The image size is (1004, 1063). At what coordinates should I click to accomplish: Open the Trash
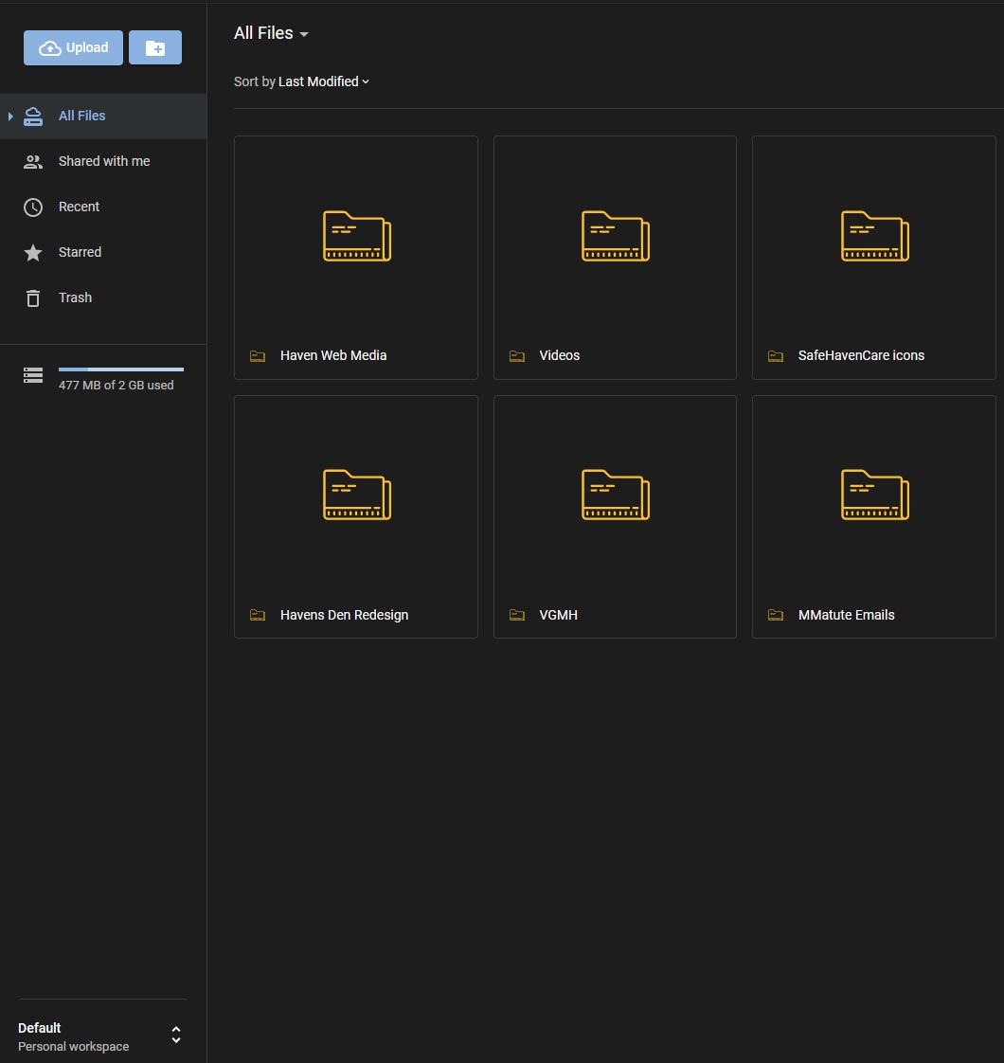pyautogui.click(x=103, y=297)
